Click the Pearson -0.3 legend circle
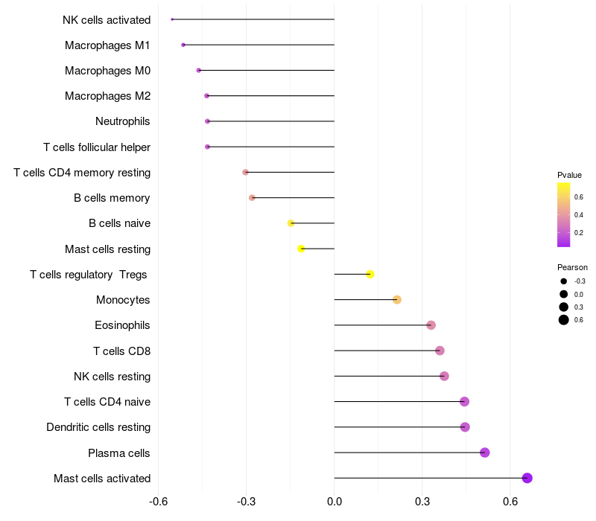 pos(563,281)
